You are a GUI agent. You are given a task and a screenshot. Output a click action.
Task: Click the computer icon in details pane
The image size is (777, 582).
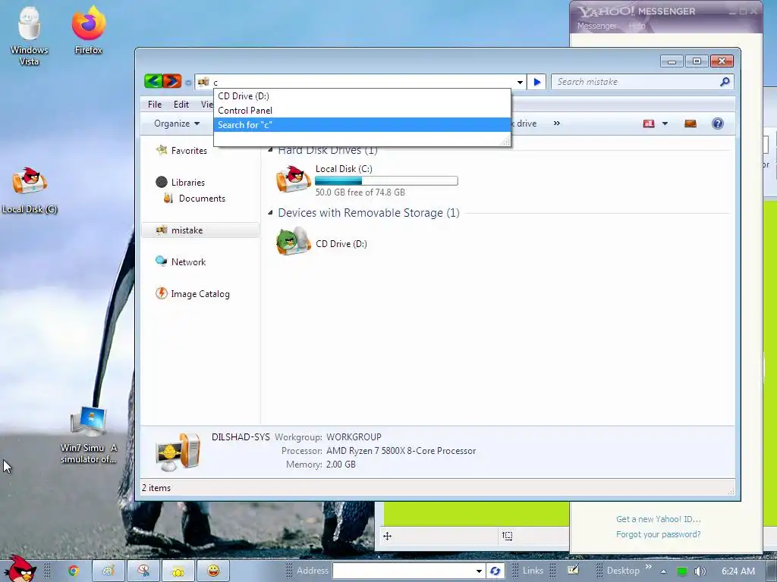pyautogui.click(x=179, y=452)
